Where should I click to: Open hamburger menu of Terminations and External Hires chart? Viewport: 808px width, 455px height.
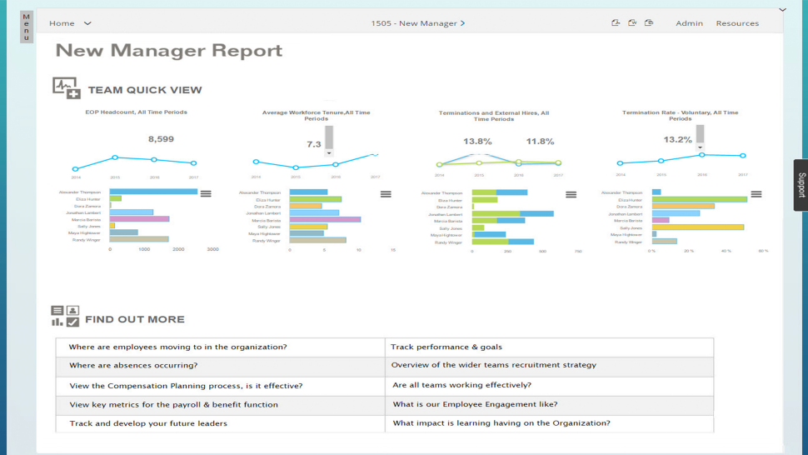coord(571,195)
